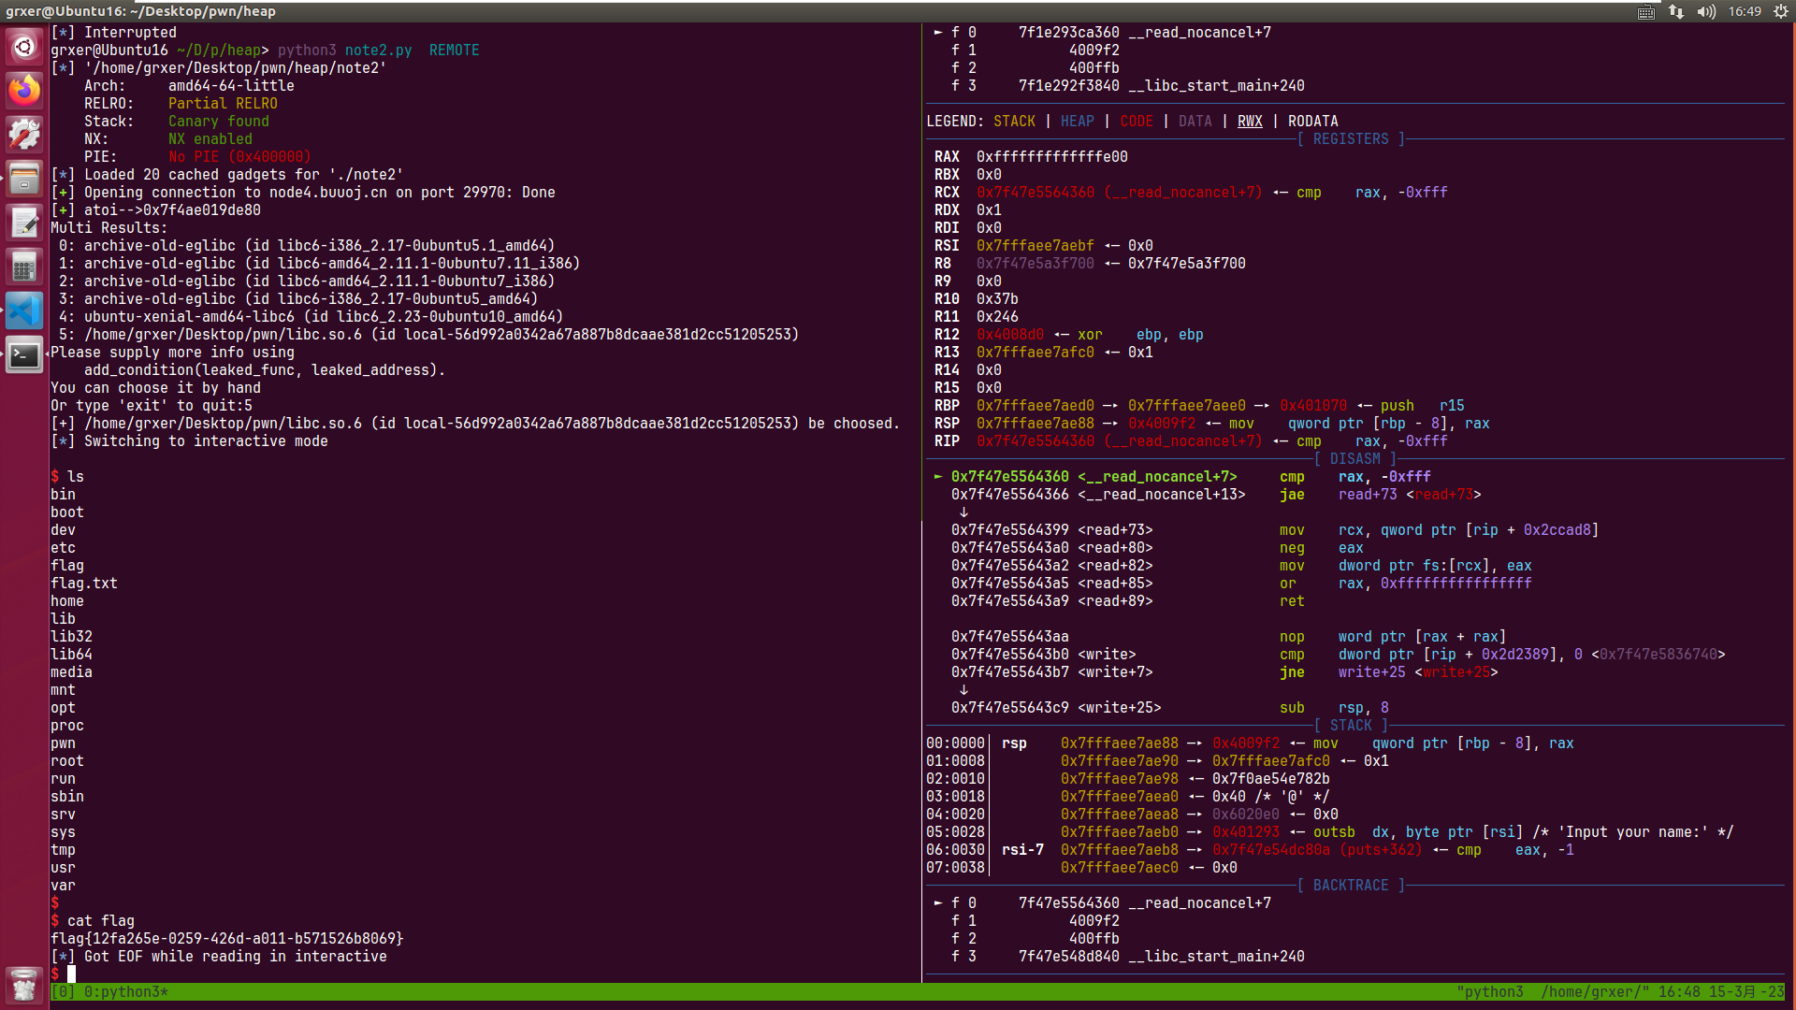This screenshot has width=1796, height=1010.
Task: Click the 'RODATA' legend label
Action: pos(1313,121)
